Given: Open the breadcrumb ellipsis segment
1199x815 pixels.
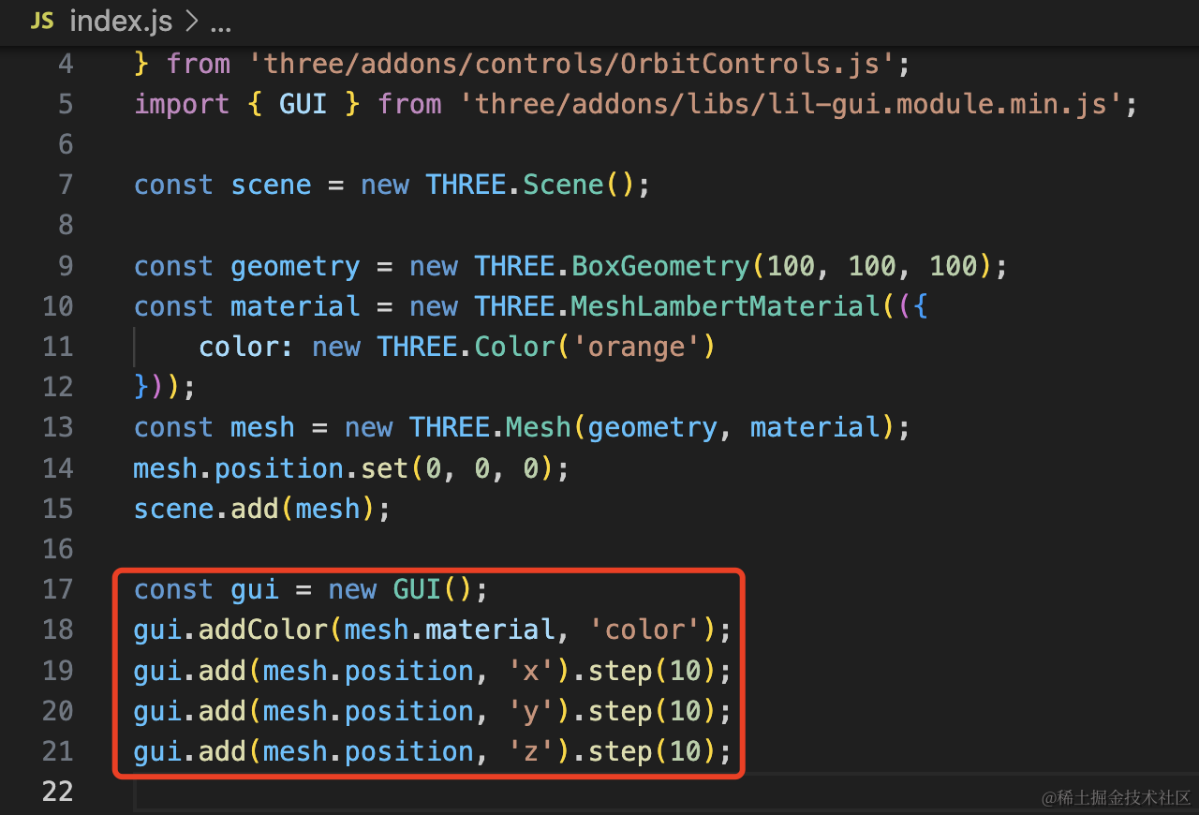Looking at the screenshot, I should tap(220, 25).
